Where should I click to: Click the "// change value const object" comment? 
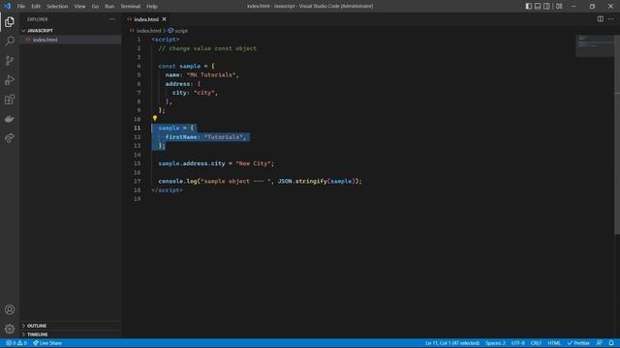pyautogui.click(x=207, y=48)
